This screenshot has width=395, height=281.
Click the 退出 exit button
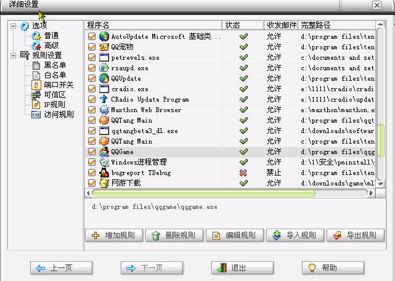click(x=242, y=267)
